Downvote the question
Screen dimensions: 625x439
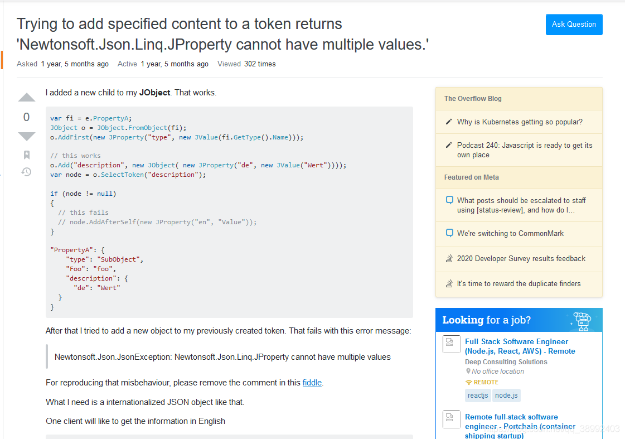(26, 136)
